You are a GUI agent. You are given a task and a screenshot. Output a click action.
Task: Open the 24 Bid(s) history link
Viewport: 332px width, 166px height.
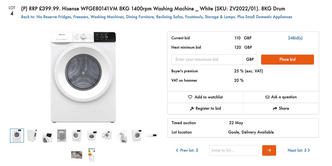pos(295,38)
